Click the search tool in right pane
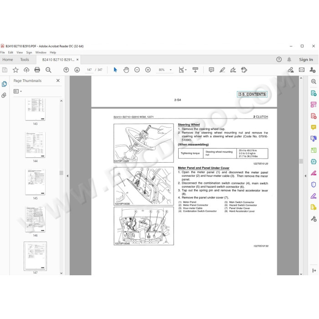This screenshot has height=319, width=319. [314, 82]
